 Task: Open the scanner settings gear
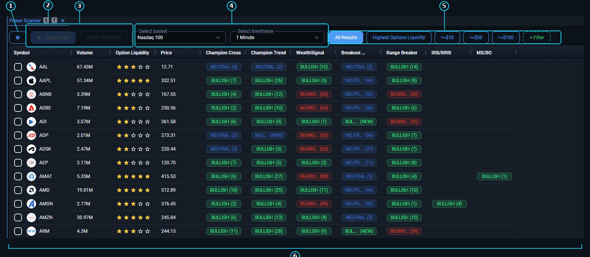18,38
